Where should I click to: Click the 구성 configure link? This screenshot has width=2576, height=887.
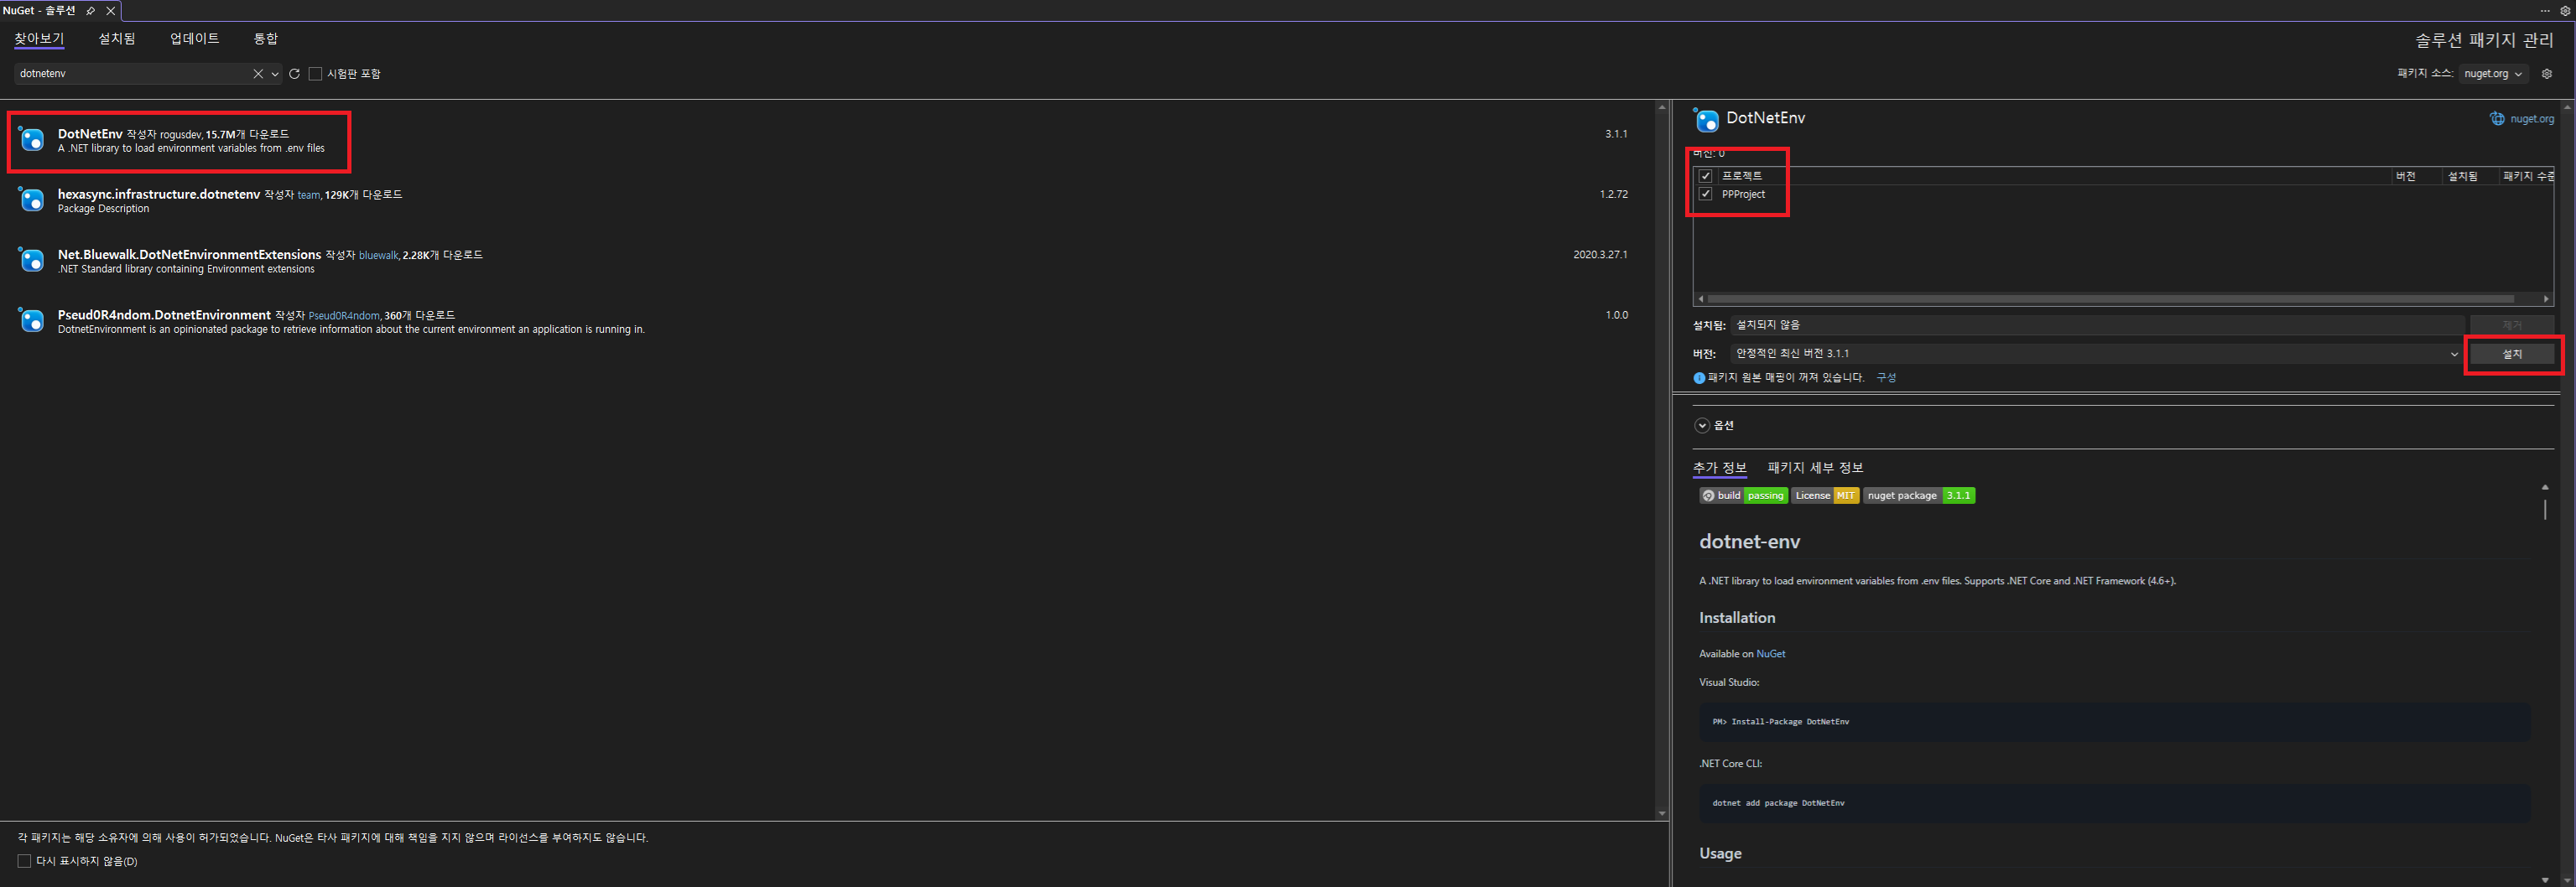pyautogui.click(x=1886, y=378)
